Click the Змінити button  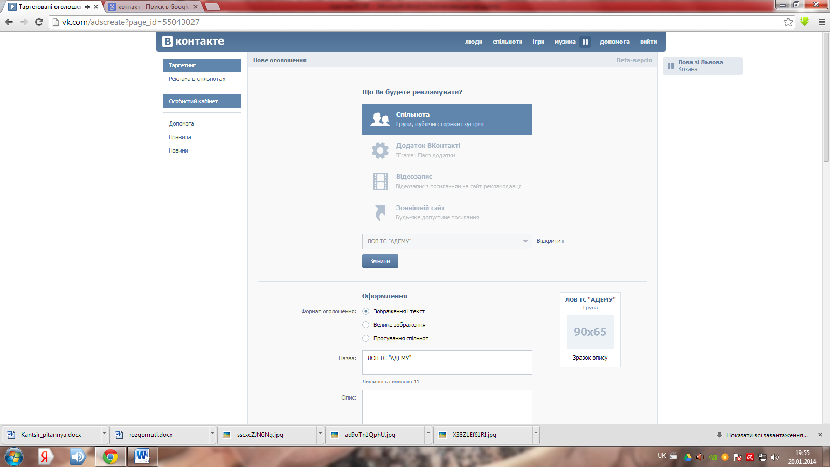380,261
